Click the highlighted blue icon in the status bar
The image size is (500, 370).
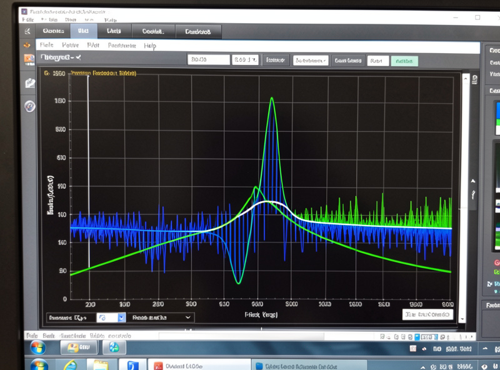pyautogui.click(x=417, y=337)
